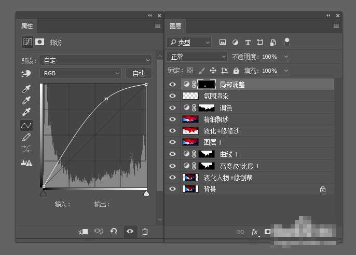Hide the 背景 layer
The image size is (356, 255).
[x=173, y=190]
